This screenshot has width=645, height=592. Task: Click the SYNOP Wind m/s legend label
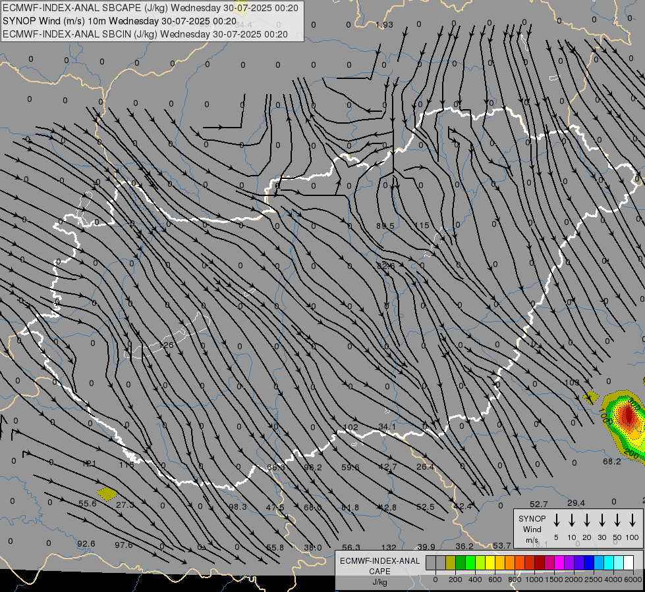coord(532,529)
